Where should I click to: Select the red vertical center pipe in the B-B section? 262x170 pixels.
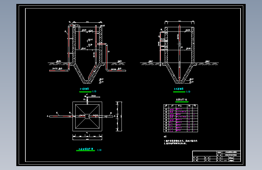pyautogui.click(x=180, y=53)
